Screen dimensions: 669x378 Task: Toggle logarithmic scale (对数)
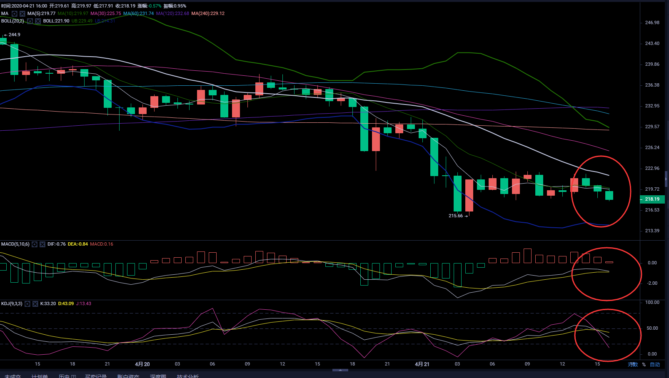(x=633, y=364)
